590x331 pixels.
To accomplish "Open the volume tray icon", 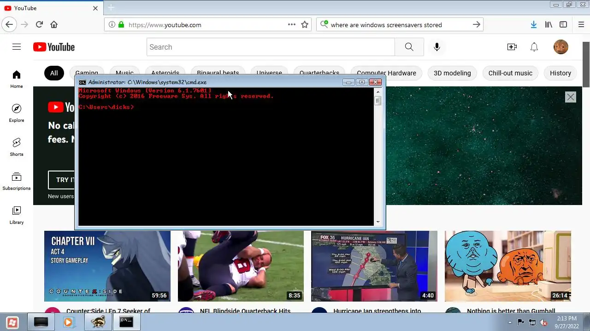I will (543, 322).
